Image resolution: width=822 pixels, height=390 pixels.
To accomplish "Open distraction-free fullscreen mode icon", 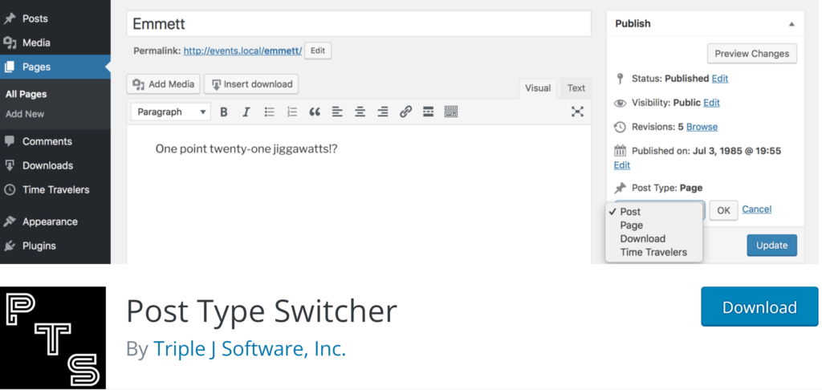I will tap(577, 111).
